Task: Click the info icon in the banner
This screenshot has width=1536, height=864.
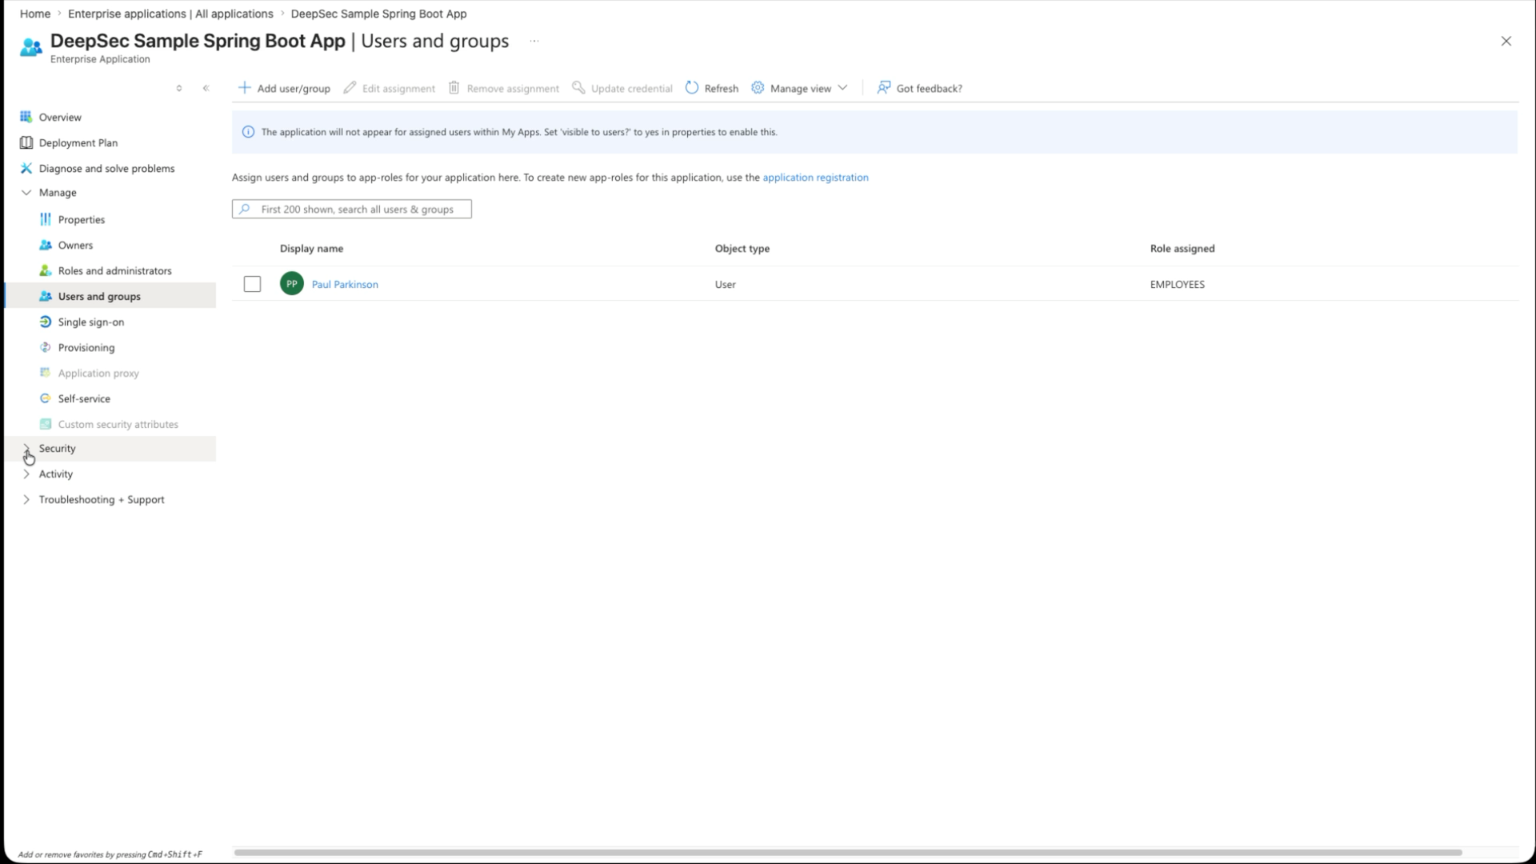Action: 248,132
